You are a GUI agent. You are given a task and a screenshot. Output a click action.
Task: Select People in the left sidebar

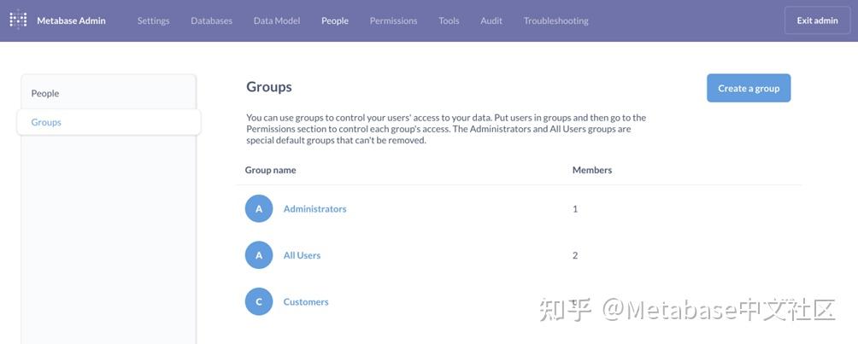tap(45, 93)
